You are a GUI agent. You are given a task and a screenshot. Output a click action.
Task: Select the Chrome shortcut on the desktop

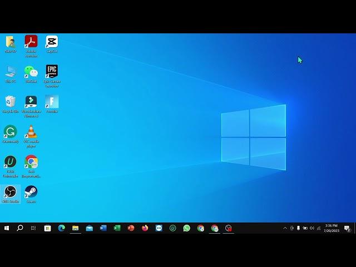[31, 166]
